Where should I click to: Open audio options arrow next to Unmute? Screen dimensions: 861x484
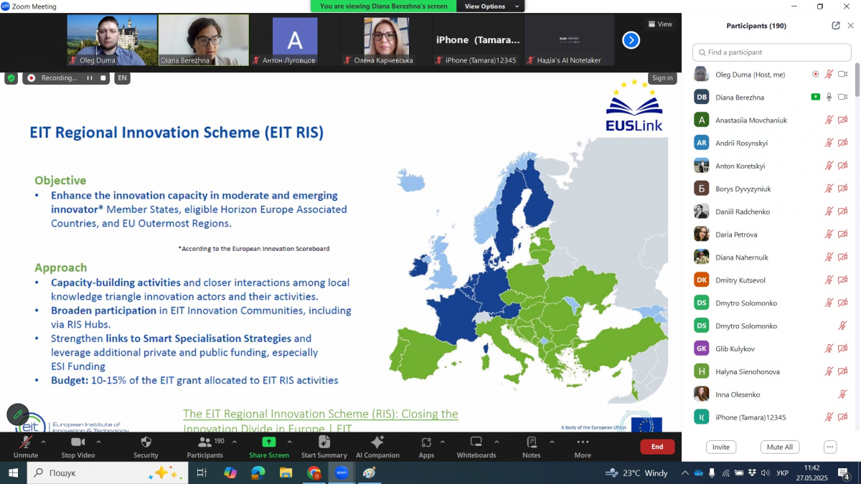pyautogui.click(x=43, y=442)
